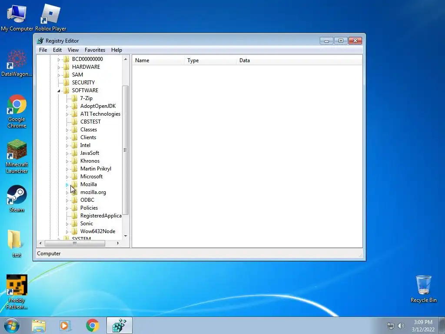
Task: Open Freddy Fazbear desktop shortcut
Action: 17,292
